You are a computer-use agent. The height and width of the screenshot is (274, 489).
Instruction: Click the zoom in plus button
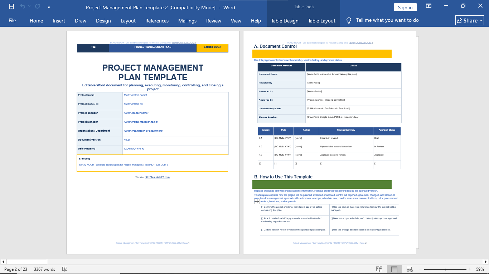(x=470, y=269)
